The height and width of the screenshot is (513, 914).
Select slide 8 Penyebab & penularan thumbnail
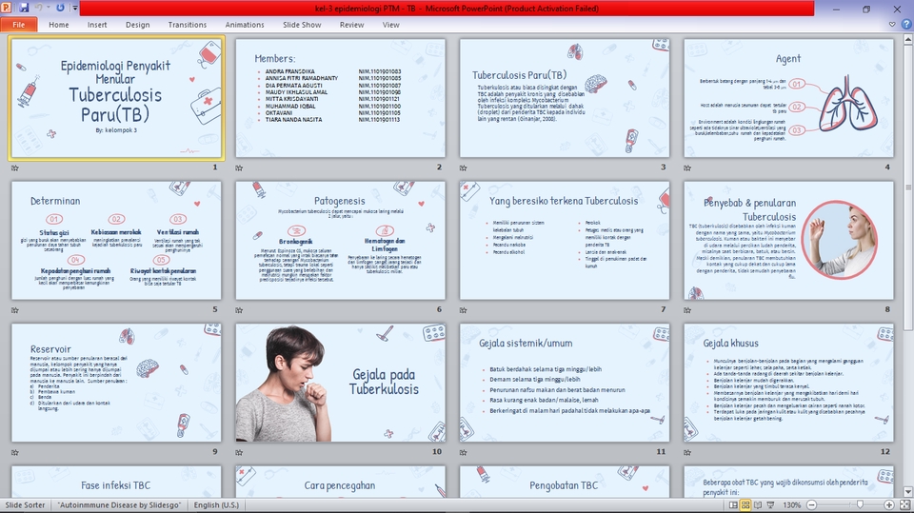(x=788, y=240)
